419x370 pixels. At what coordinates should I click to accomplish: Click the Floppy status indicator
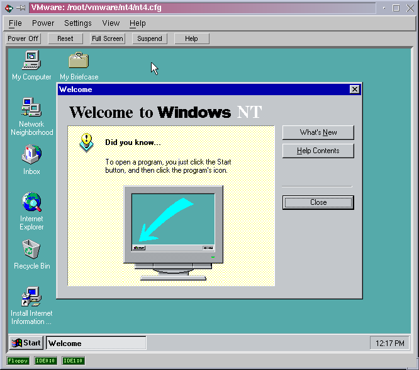[x=18, y=361]
